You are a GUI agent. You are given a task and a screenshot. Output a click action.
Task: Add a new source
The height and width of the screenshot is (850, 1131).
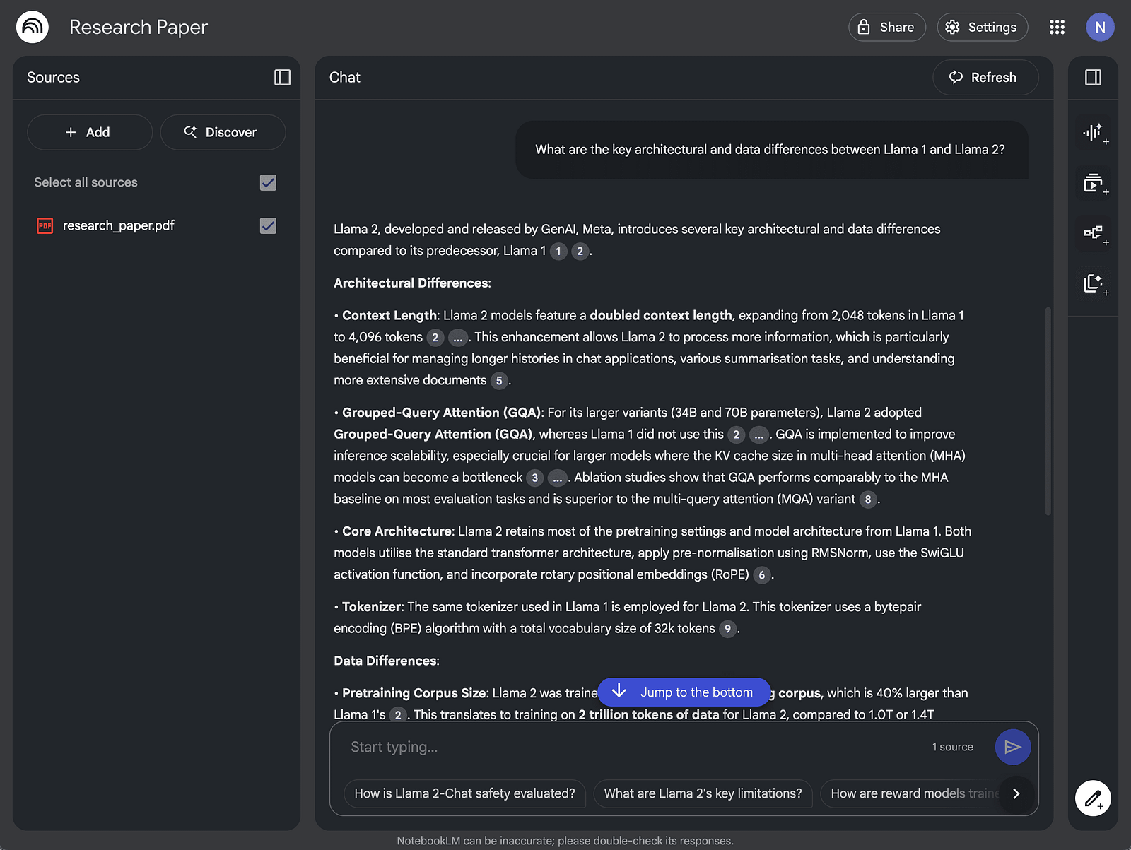coord(89,132)
